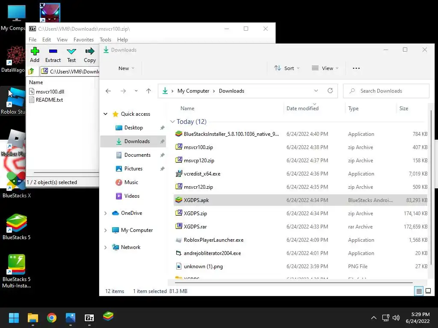Go up one folder level in 7-Zip

(x=31, y=71)
